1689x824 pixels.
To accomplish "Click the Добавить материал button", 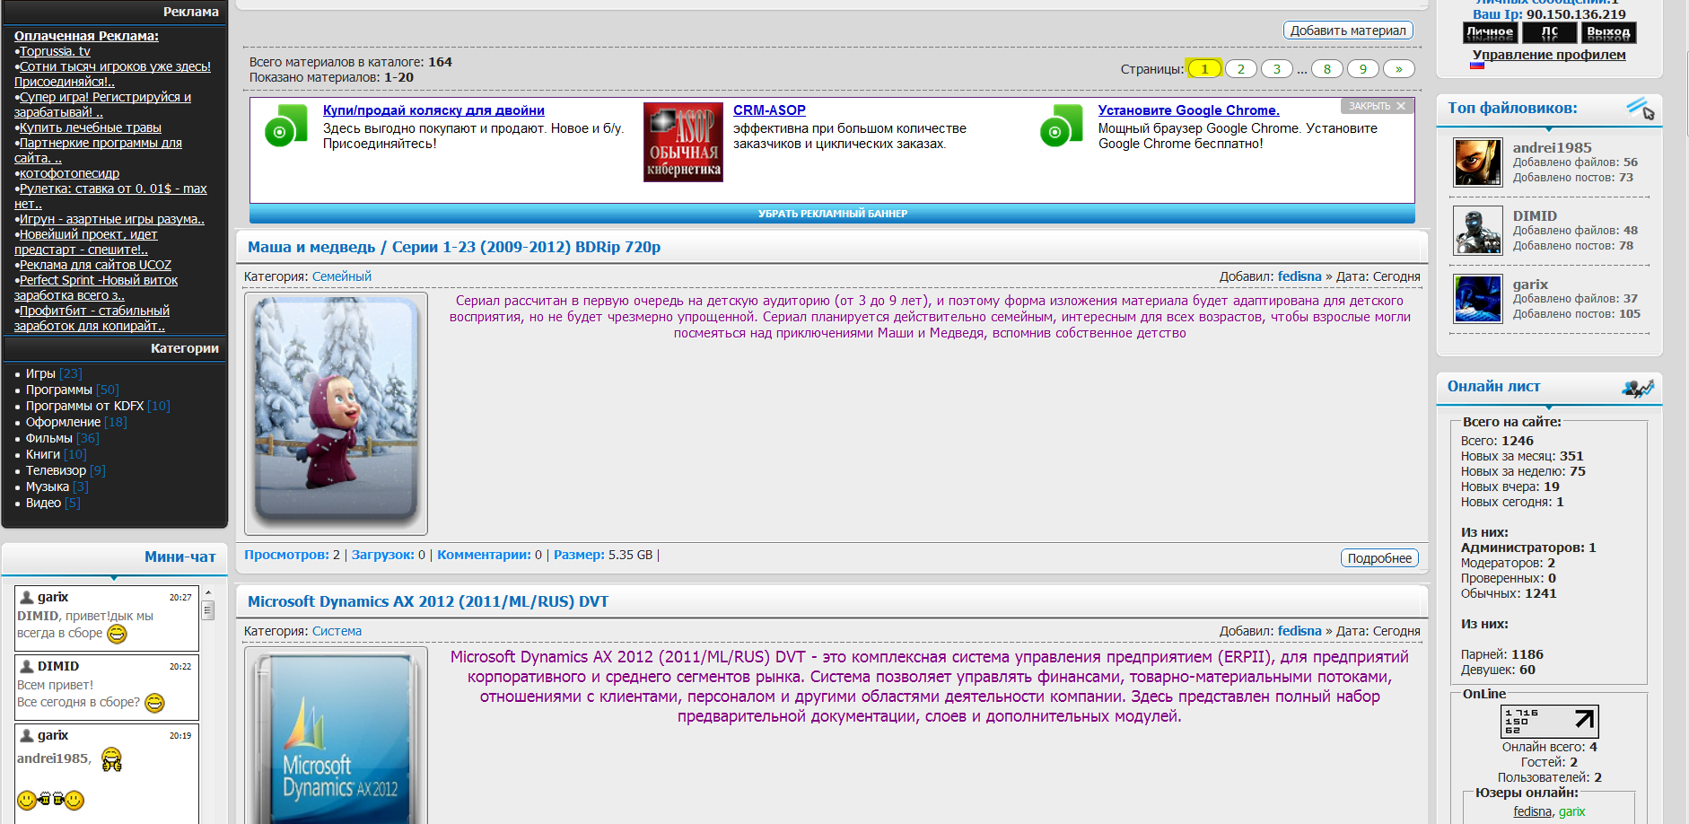I will (x=1348, y=31).
